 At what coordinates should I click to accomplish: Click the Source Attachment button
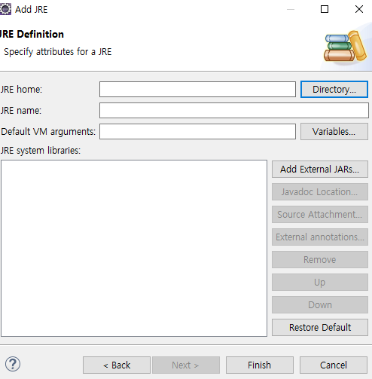320,215
